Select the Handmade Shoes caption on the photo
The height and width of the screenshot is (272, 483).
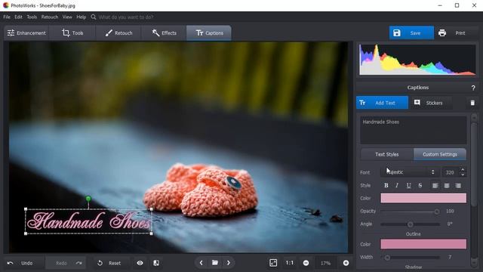click(x=88, y=221)
